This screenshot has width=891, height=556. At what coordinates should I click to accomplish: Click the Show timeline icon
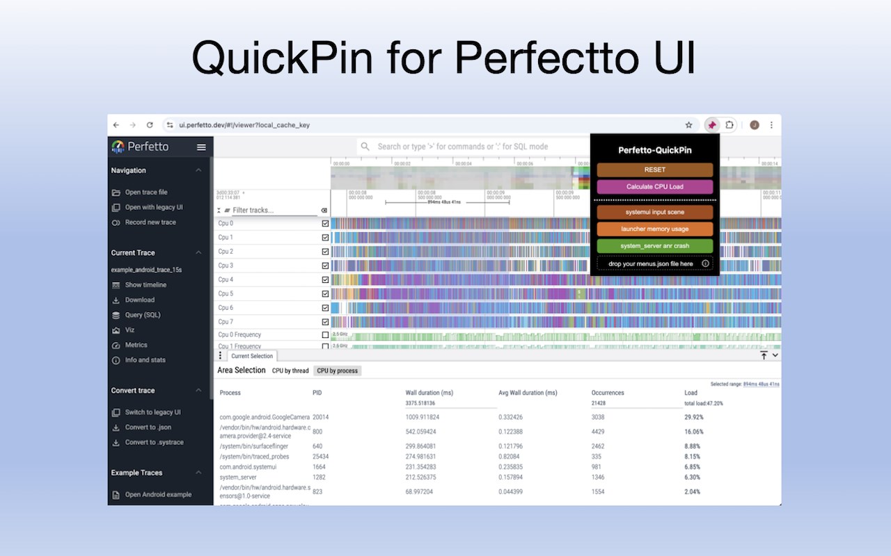(x=116, y=285)
